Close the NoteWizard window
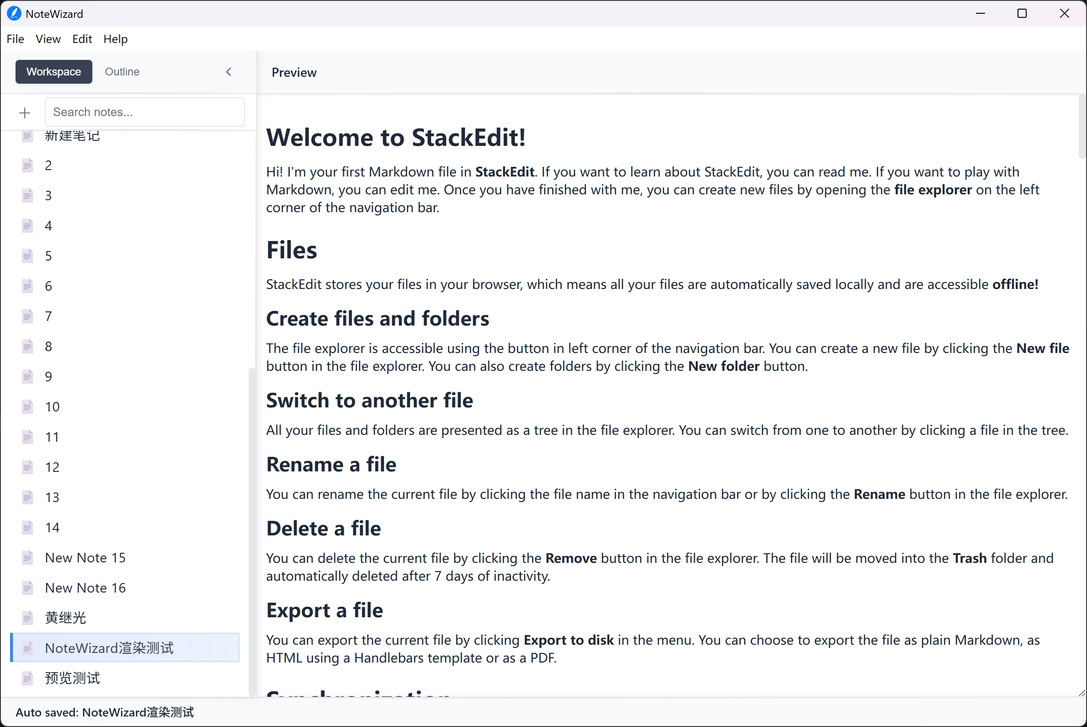Image resolution: width=1087 pixels, height=727 pixels. point(1065,13)
